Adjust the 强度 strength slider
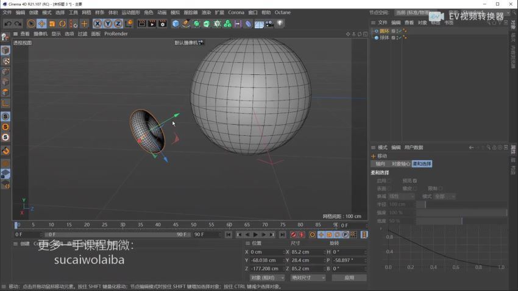Viewport: 518px width, 291px height. coord(461,213)
